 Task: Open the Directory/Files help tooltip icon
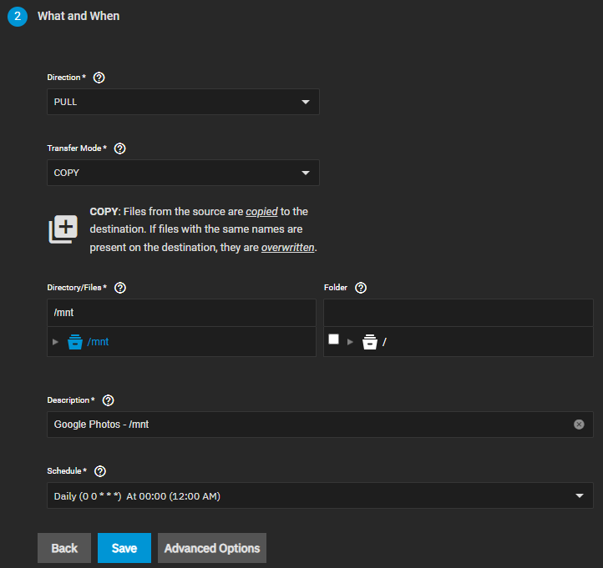[119, 288]
